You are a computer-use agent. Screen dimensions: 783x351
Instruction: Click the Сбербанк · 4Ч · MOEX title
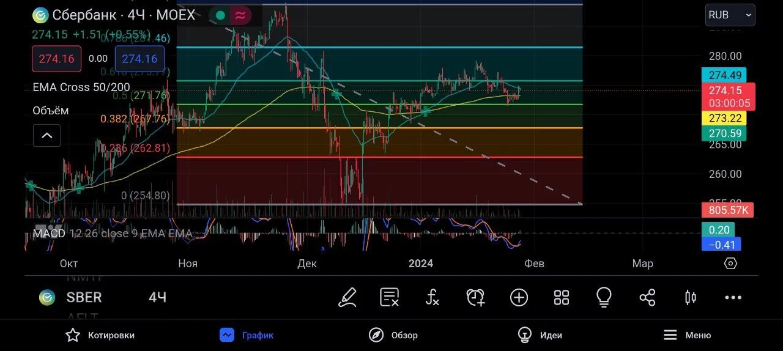[124, 15]
